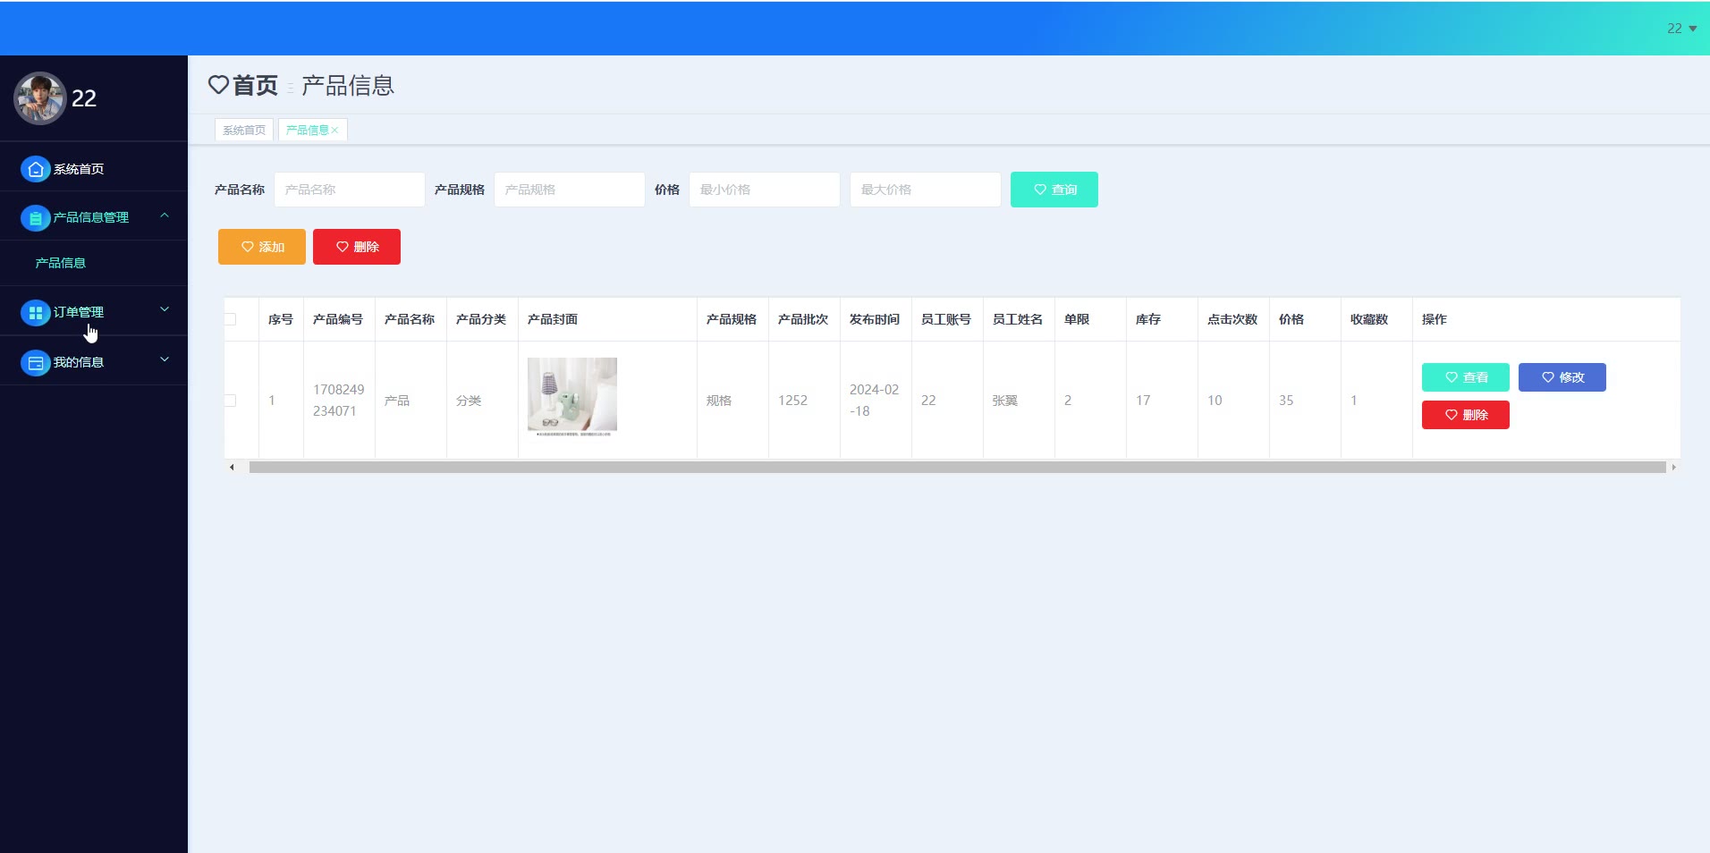Viewport: 1710px width, 853px height.
Task: Click the left scroll arrow under table
Action: point(232,468)
